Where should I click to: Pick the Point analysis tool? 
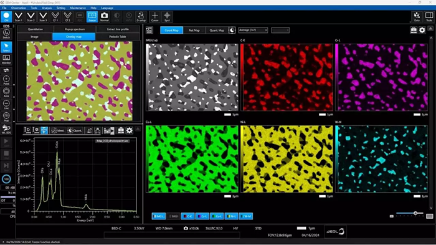[6, 80]
